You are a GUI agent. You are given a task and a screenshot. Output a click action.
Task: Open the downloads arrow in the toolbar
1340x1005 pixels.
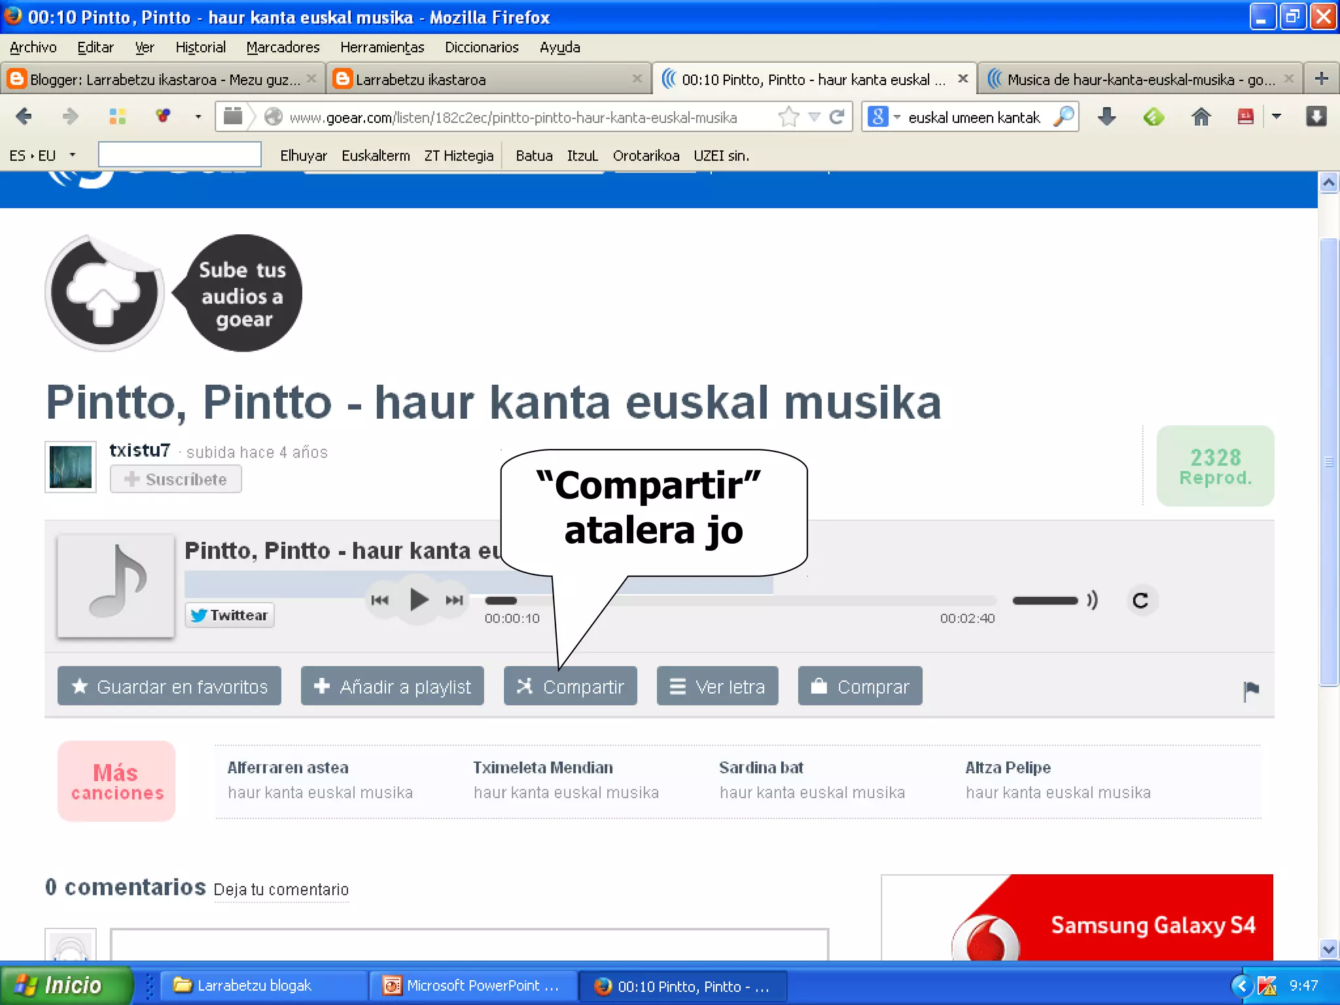coord(1106,117)
